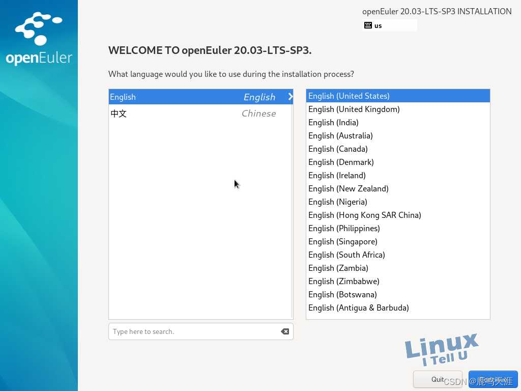Image resolution: width=521 pixels, height=391 pixels.
Task: Pick English (Denmark) from locale list
Action: click(x=398, y=162)
